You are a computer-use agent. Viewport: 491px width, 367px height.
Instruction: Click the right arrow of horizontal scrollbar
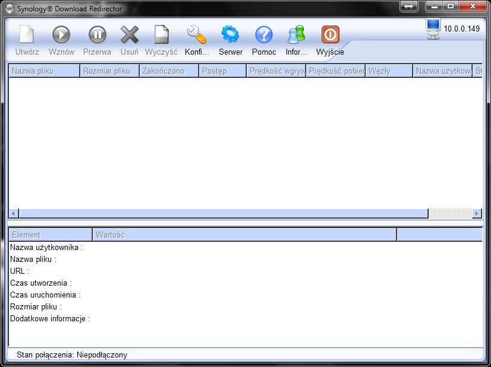477,213
